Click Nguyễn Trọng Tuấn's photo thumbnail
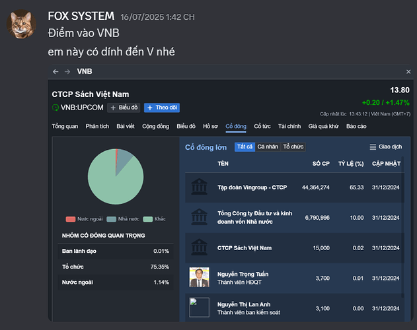 coord(199,277)
